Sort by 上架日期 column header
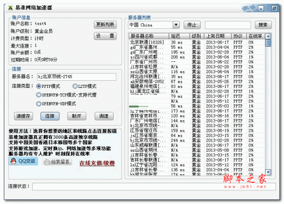The image size is (284, 204). (217, 36)
